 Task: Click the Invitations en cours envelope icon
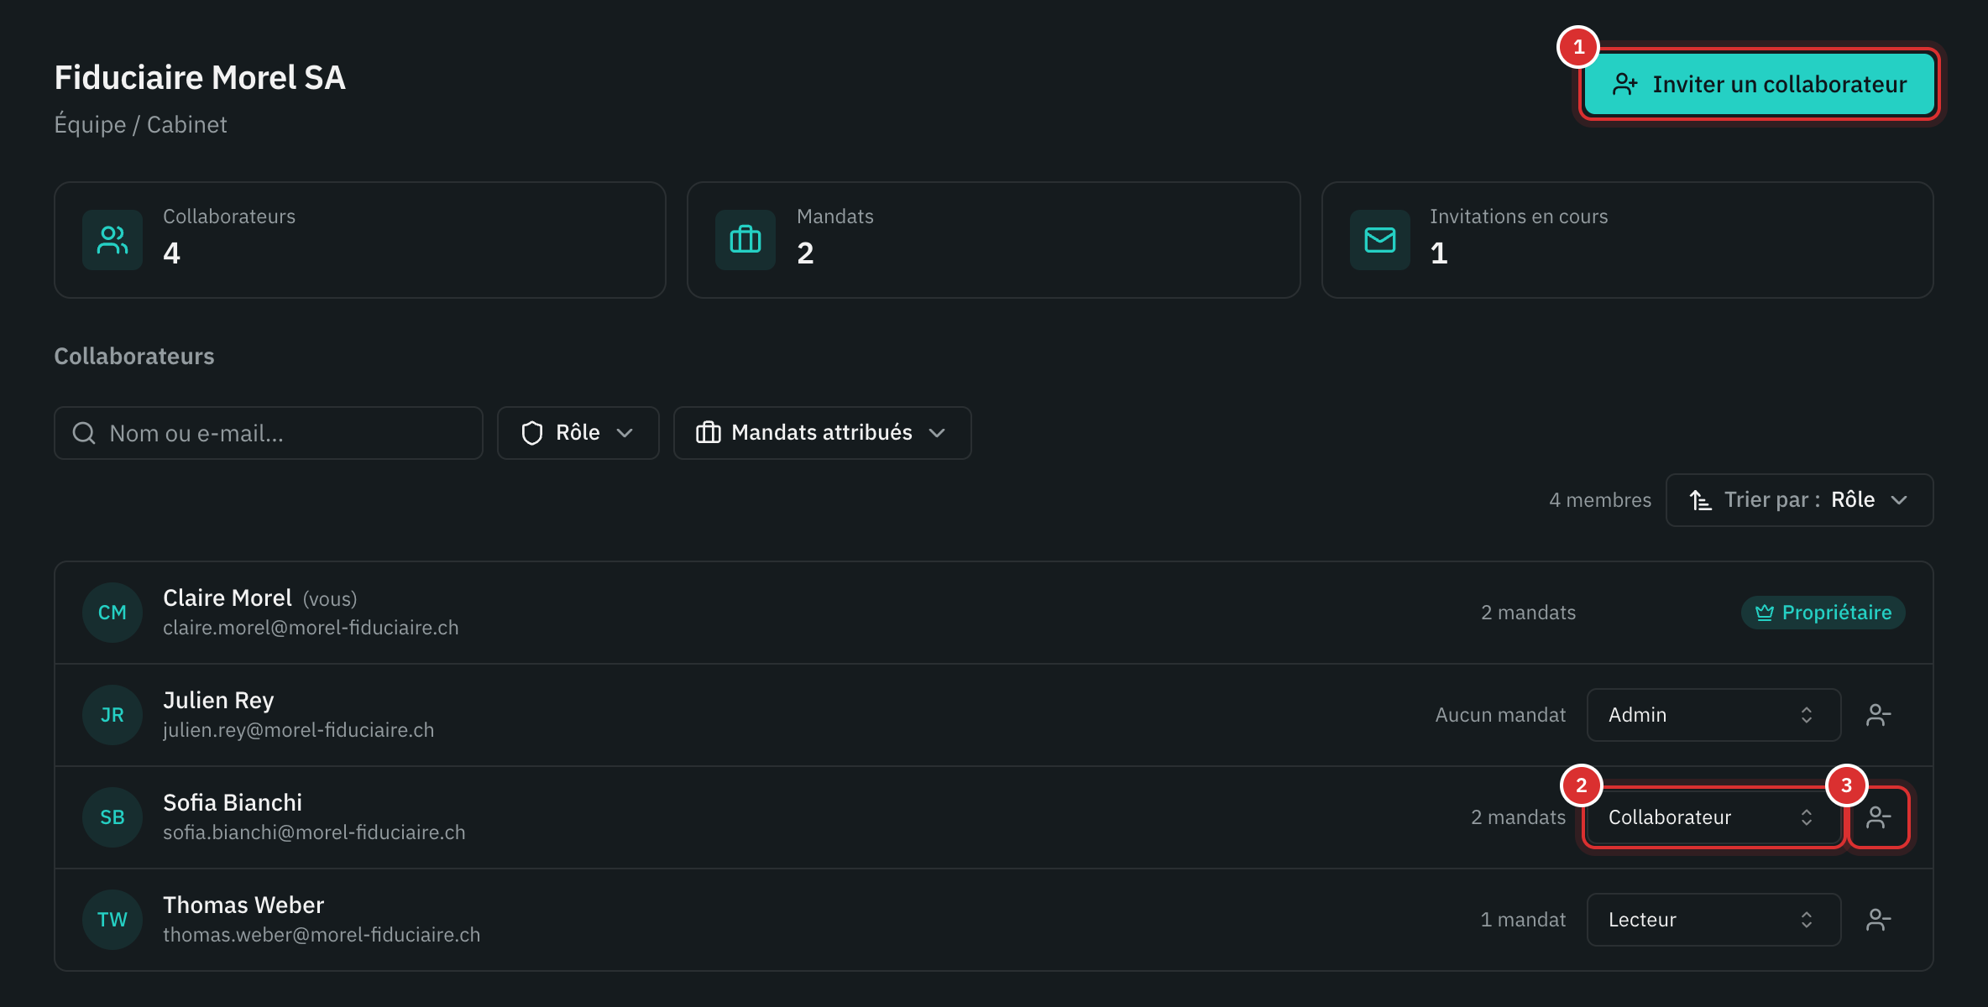coord(1380,240)
